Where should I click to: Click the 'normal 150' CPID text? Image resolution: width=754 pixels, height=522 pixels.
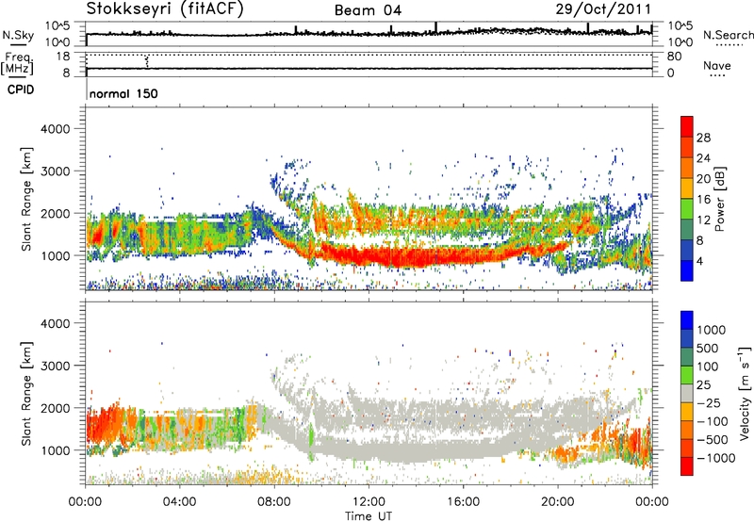coord(123,93)
